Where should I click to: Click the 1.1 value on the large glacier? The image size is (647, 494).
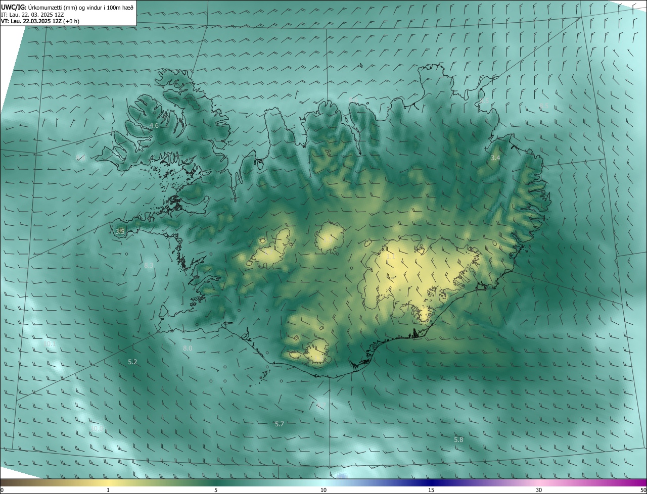[x=391, y=257]
